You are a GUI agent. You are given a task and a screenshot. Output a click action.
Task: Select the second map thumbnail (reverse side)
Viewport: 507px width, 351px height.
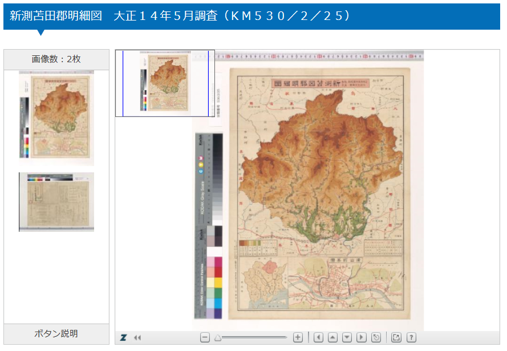point(56,202)
